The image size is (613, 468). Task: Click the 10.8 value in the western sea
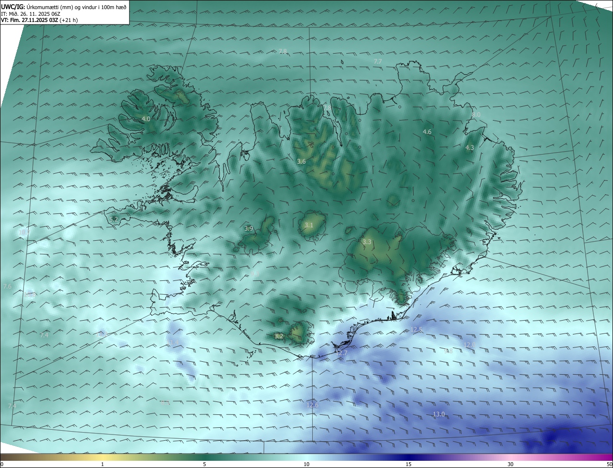(x=30, y=295)
